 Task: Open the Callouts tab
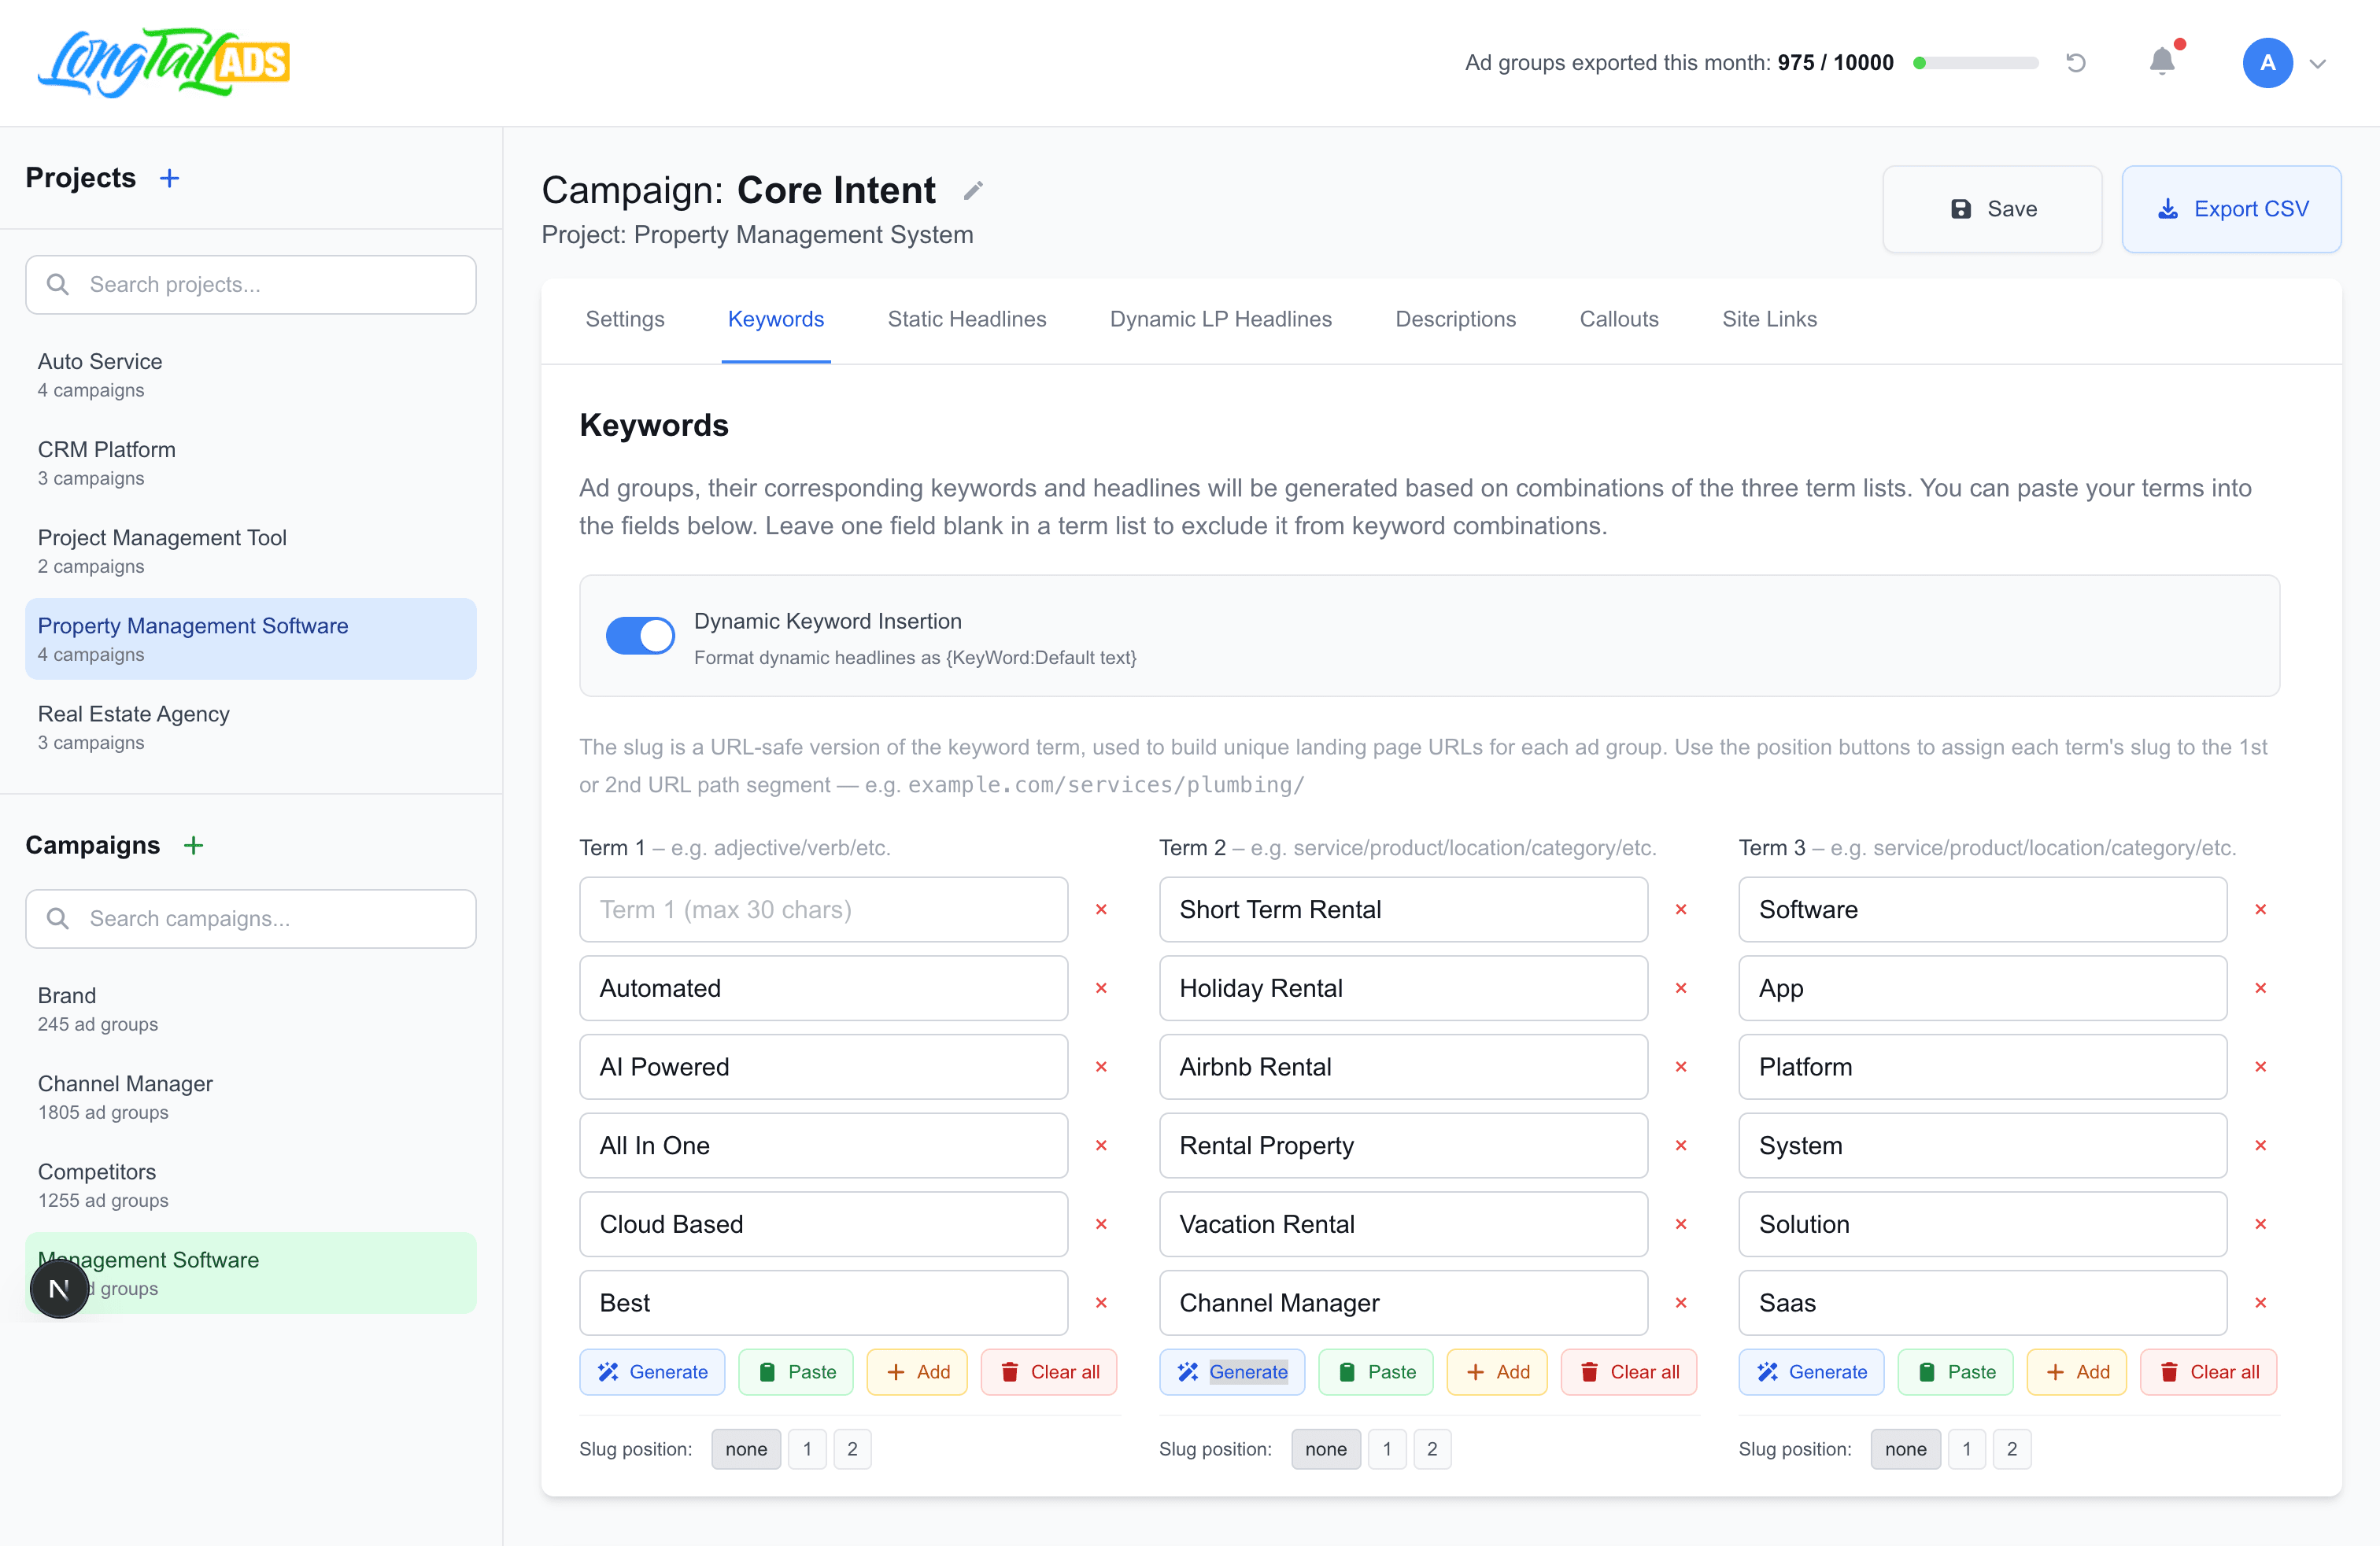coord(1619,319)
